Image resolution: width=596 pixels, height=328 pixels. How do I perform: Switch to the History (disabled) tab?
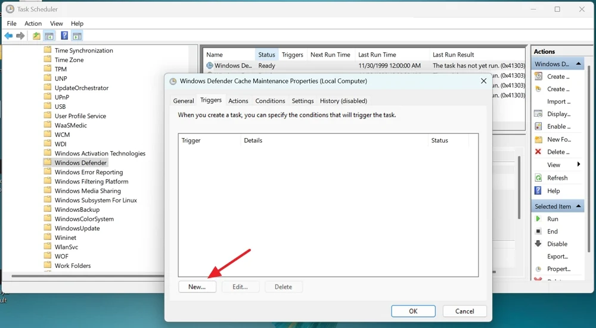(x=344, y=101)
